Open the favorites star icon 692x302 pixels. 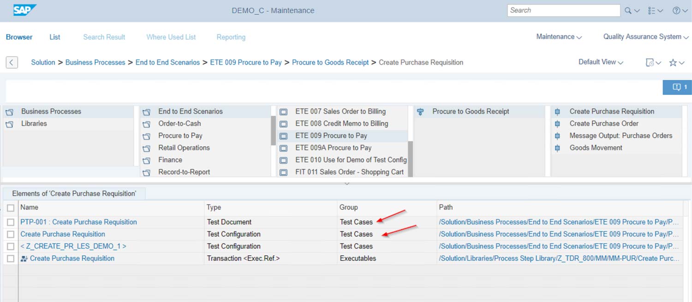(x=673, y=63)
